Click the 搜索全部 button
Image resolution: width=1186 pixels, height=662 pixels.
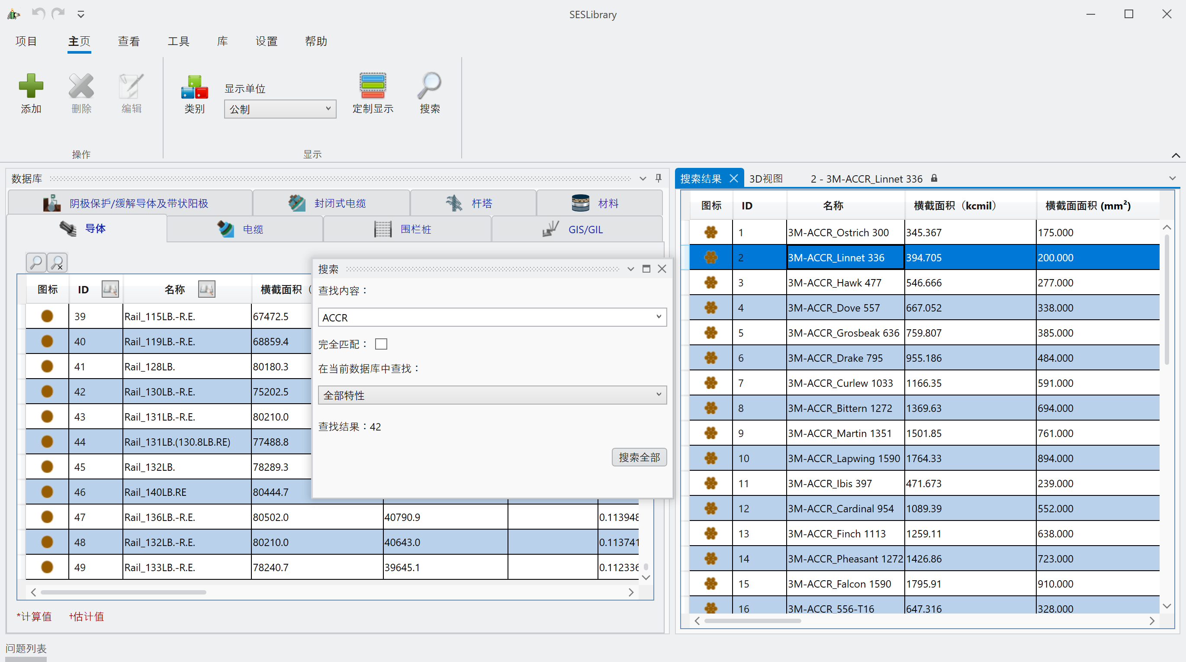tap(639, 457)
